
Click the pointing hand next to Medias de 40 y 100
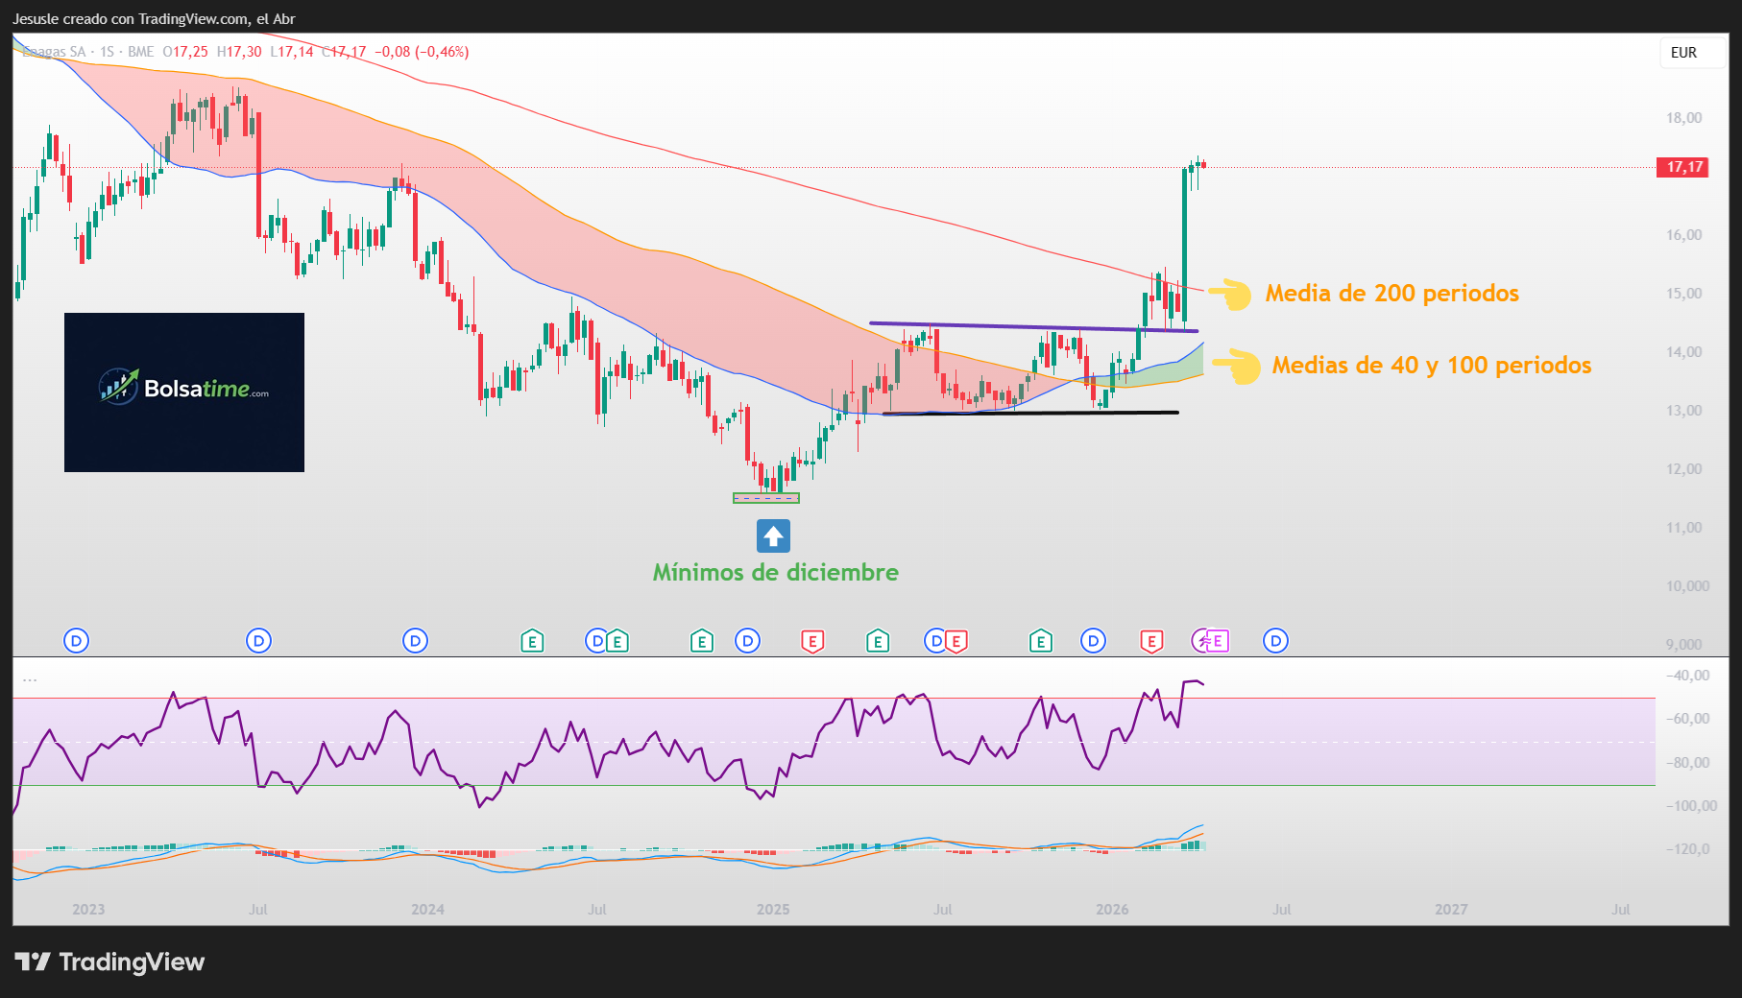pyautogui.click(x=1237, y=366)
